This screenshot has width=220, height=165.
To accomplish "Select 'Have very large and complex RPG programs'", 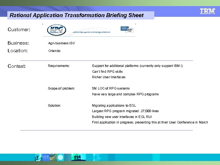I will coord(125,94).
